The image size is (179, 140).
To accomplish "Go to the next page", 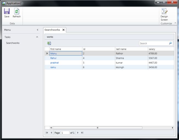I will (78, 133).
